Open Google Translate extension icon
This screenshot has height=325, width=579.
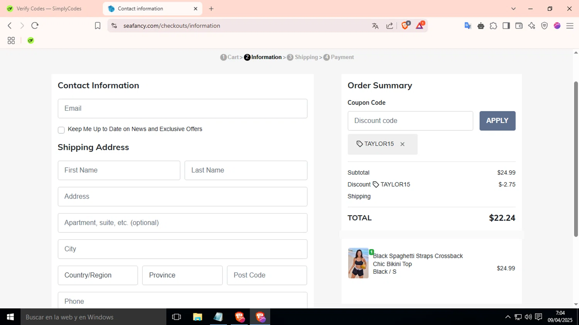468,26
